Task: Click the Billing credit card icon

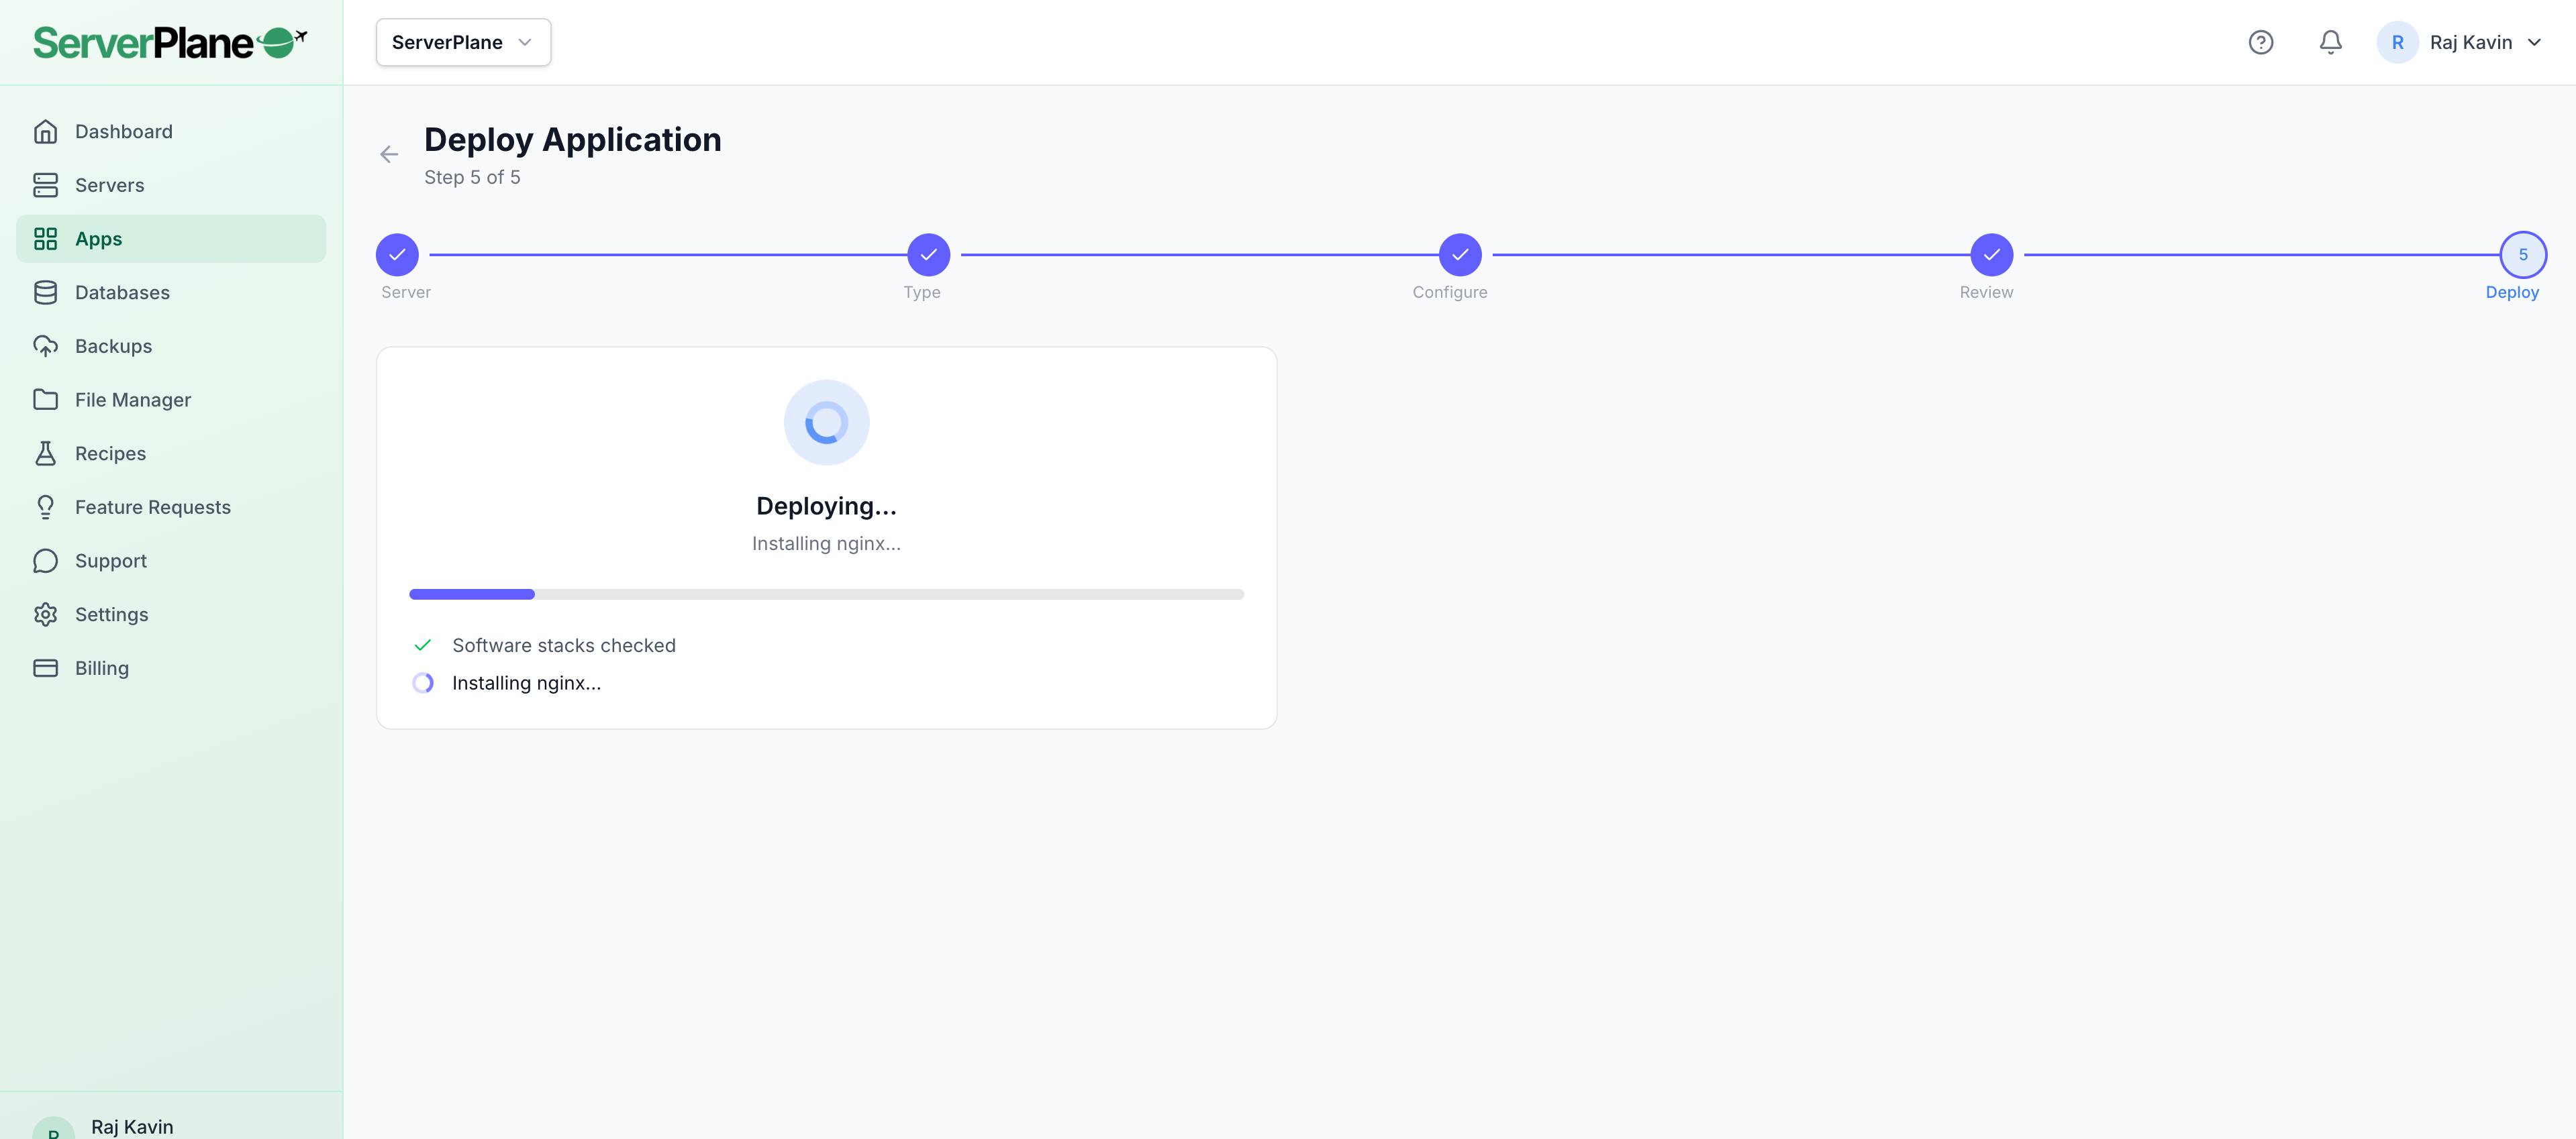Action: (45, 668)
